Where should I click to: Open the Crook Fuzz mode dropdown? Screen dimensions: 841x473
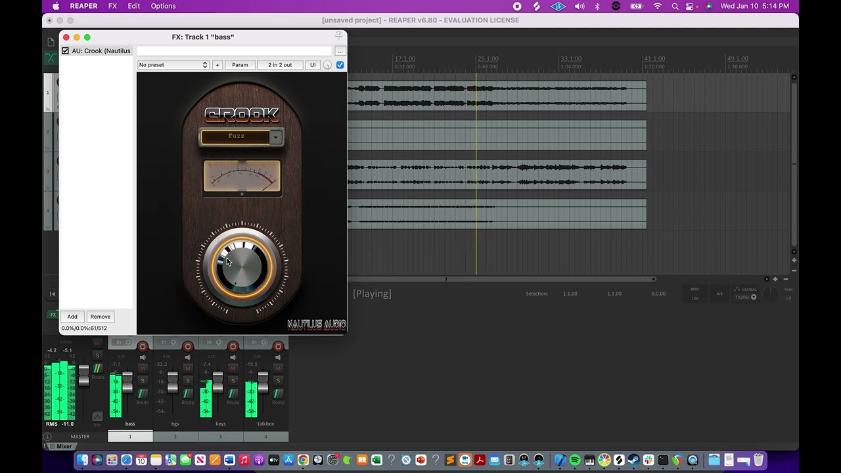coord(276,137)
